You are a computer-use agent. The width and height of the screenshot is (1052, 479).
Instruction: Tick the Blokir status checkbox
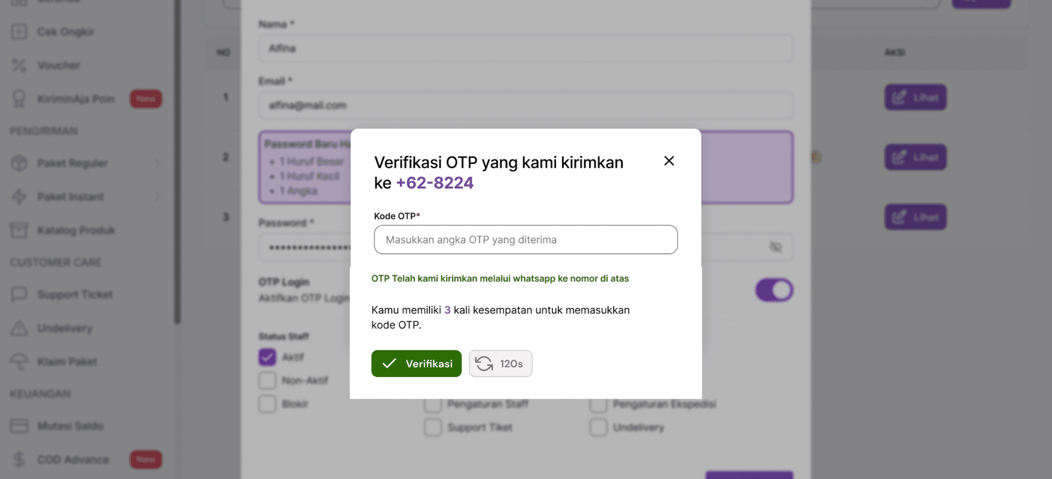tap(267, 404)
